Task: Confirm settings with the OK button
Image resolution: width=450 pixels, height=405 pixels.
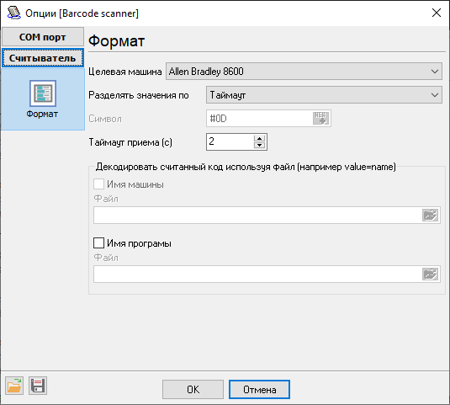Action: (x=193, y=390)
